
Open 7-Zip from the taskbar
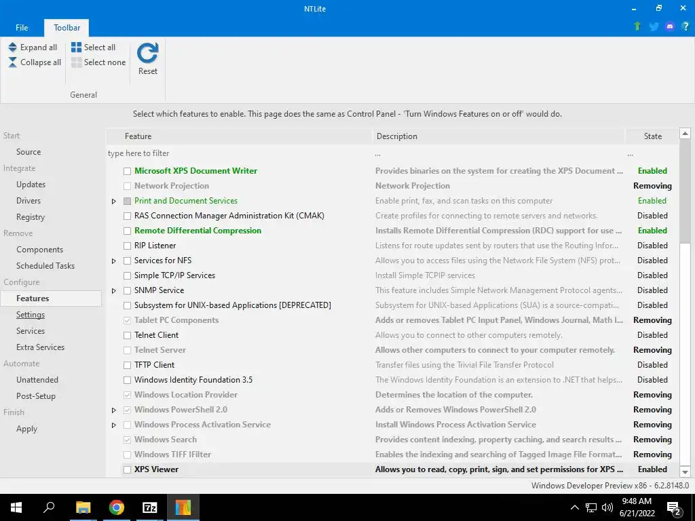click(150, 507)
